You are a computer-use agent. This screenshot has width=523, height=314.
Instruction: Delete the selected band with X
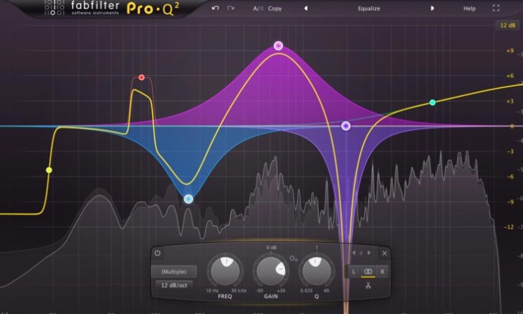(x=384, y=253)
